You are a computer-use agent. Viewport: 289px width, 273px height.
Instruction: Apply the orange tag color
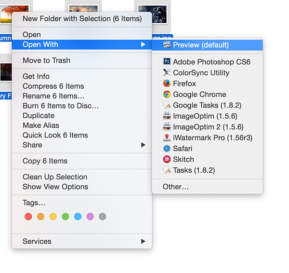[x=41, y=217]
